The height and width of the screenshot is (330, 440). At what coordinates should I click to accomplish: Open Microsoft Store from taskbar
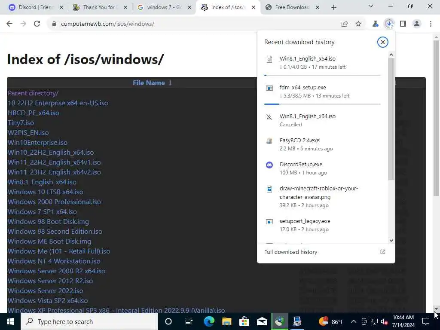pyautogui.click(x=244, y=321)
